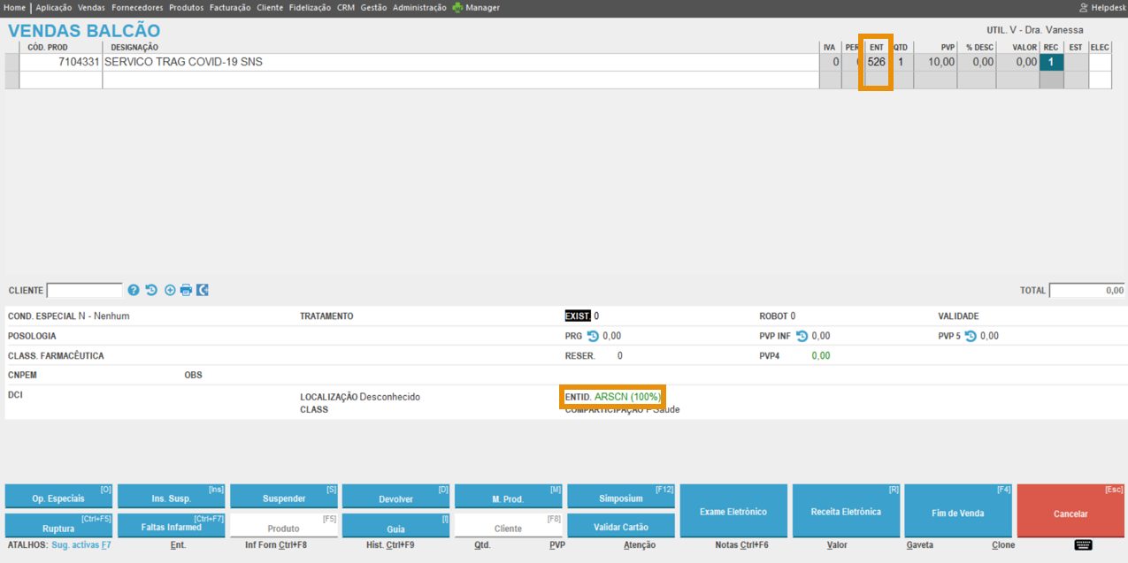Click the history icon beside PVP INF

coord(802,336)
